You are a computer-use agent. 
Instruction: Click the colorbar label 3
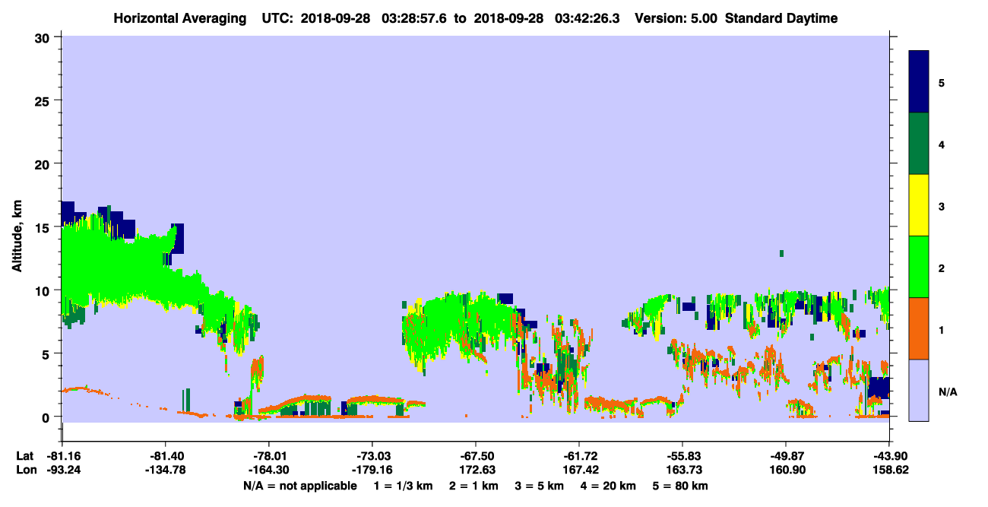[x=942, y=206]
